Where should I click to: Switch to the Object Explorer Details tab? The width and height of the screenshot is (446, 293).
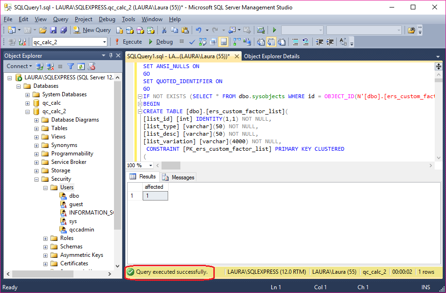pos(272,56)
